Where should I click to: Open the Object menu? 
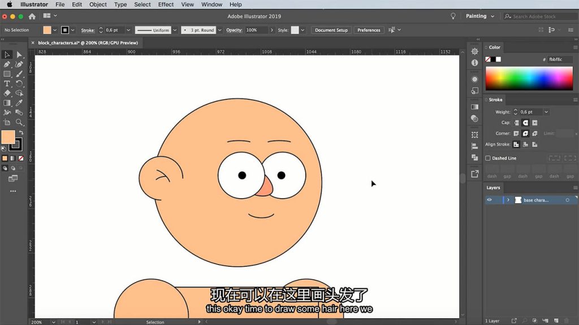98,5
